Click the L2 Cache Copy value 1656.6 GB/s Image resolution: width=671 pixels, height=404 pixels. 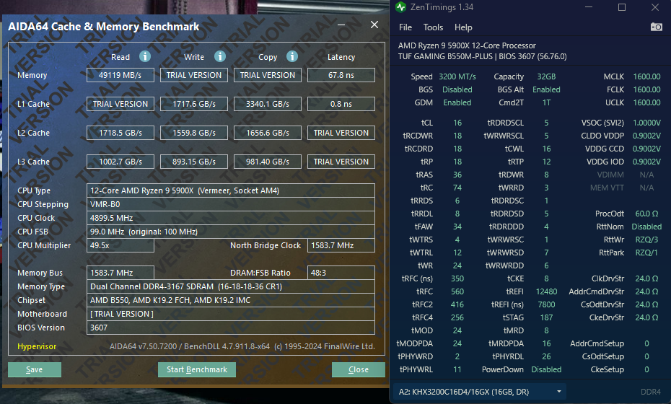tap(268, 133)
